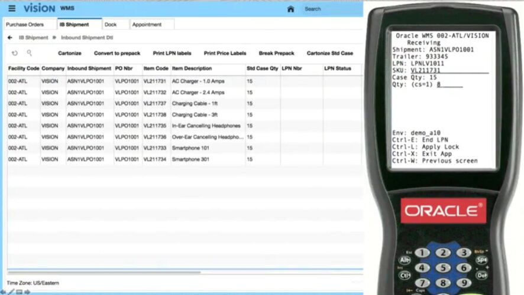This screenshot has width=524, height=295.
Task: Tap key 1 on handheld keypad
Action: click(x=422, y=253)
